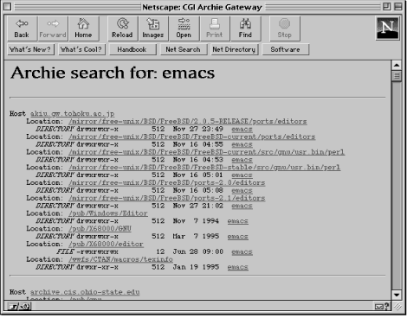Click the security key icon in status bar
Screen dimensions: 407x318
tap(19, 307)
